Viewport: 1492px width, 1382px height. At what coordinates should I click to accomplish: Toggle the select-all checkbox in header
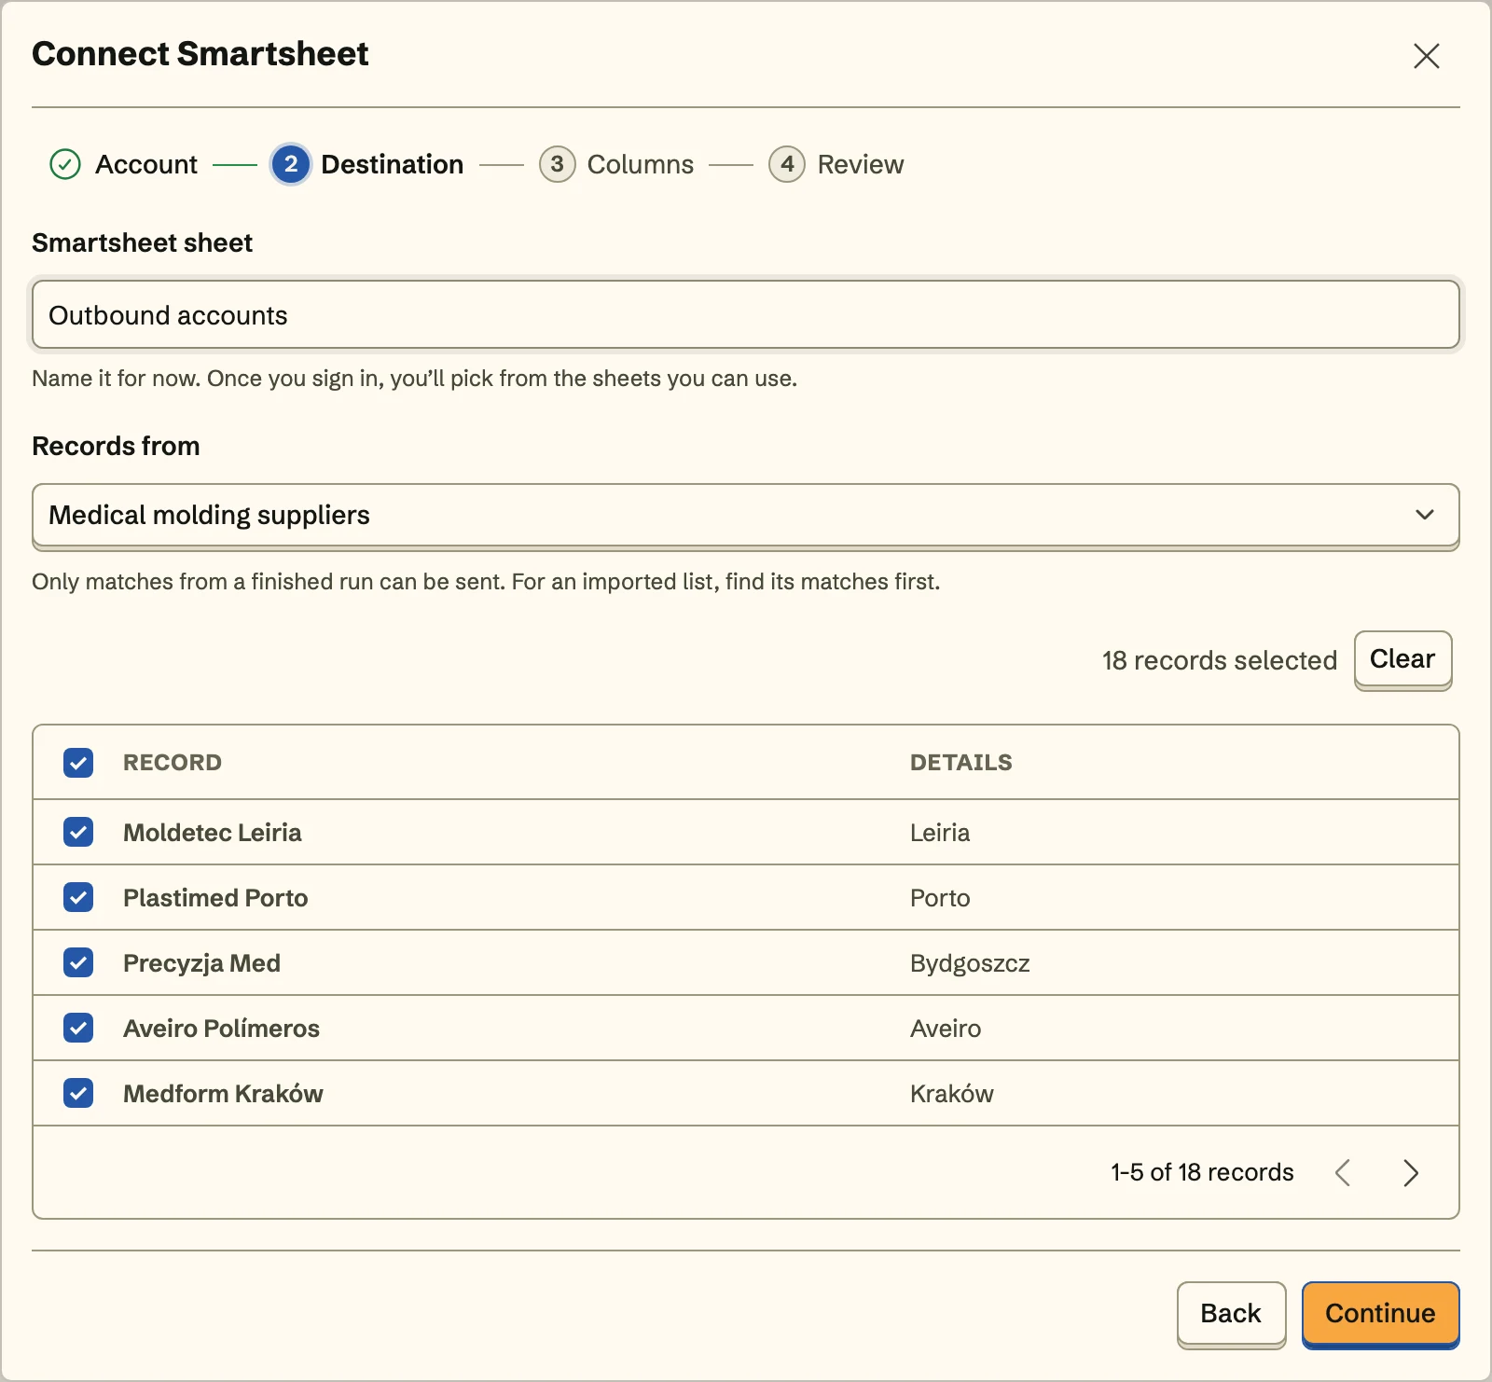click(x=78, y=763)
